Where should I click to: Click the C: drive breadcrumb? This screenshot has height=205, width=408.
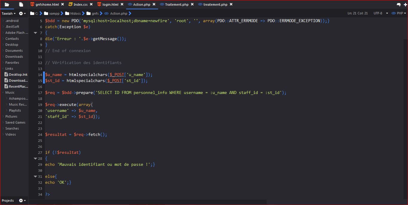point(34,13)
